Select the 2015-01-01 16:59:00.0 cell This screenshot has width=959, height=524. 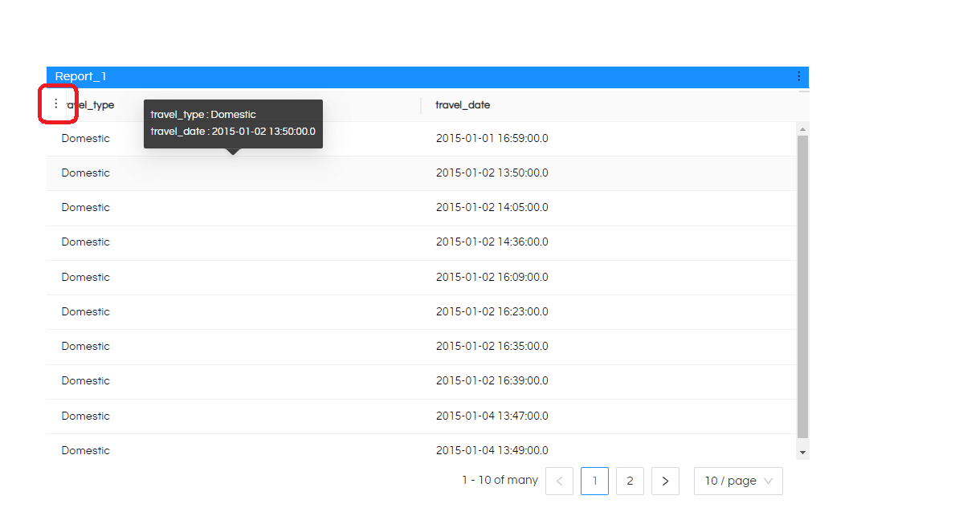492,139
